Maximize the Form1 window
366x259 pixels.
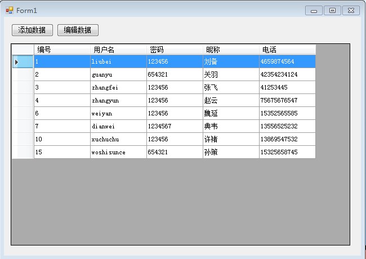point(332,11)
